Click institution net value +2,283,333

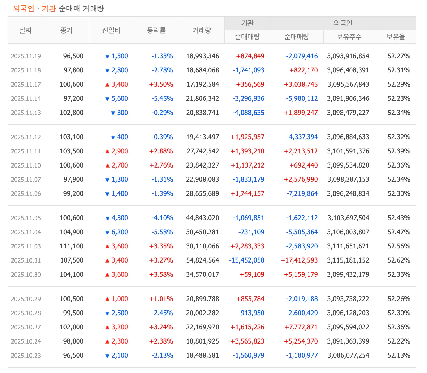tap(247, 246)
